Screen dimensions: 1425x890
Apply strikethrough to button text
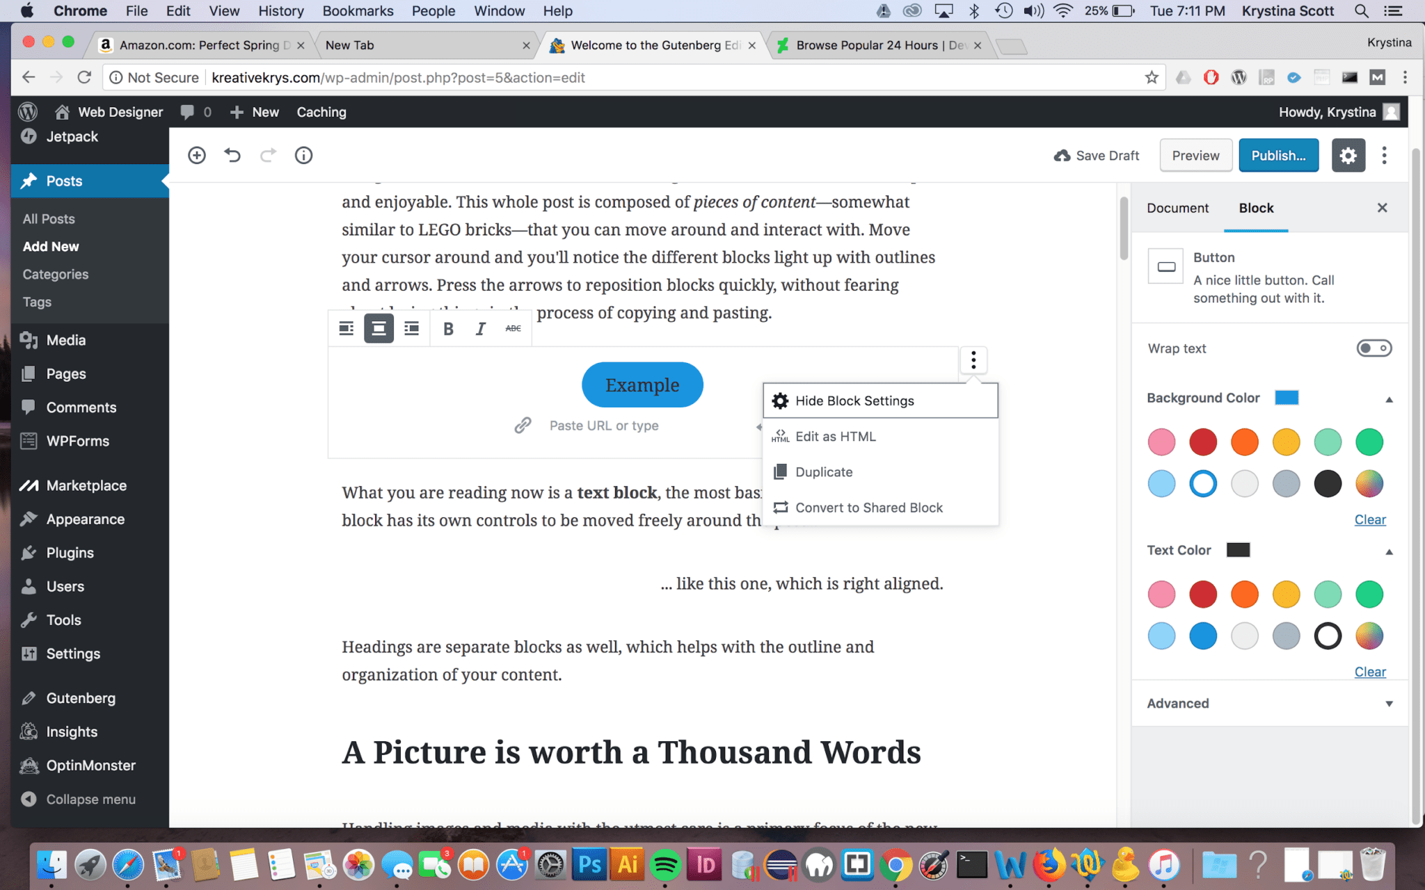513,328
